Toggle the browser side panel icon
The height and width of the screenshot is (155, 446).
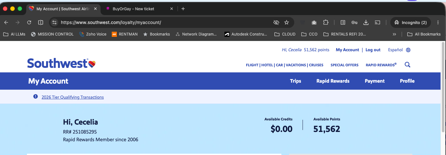tap(41, 22)
